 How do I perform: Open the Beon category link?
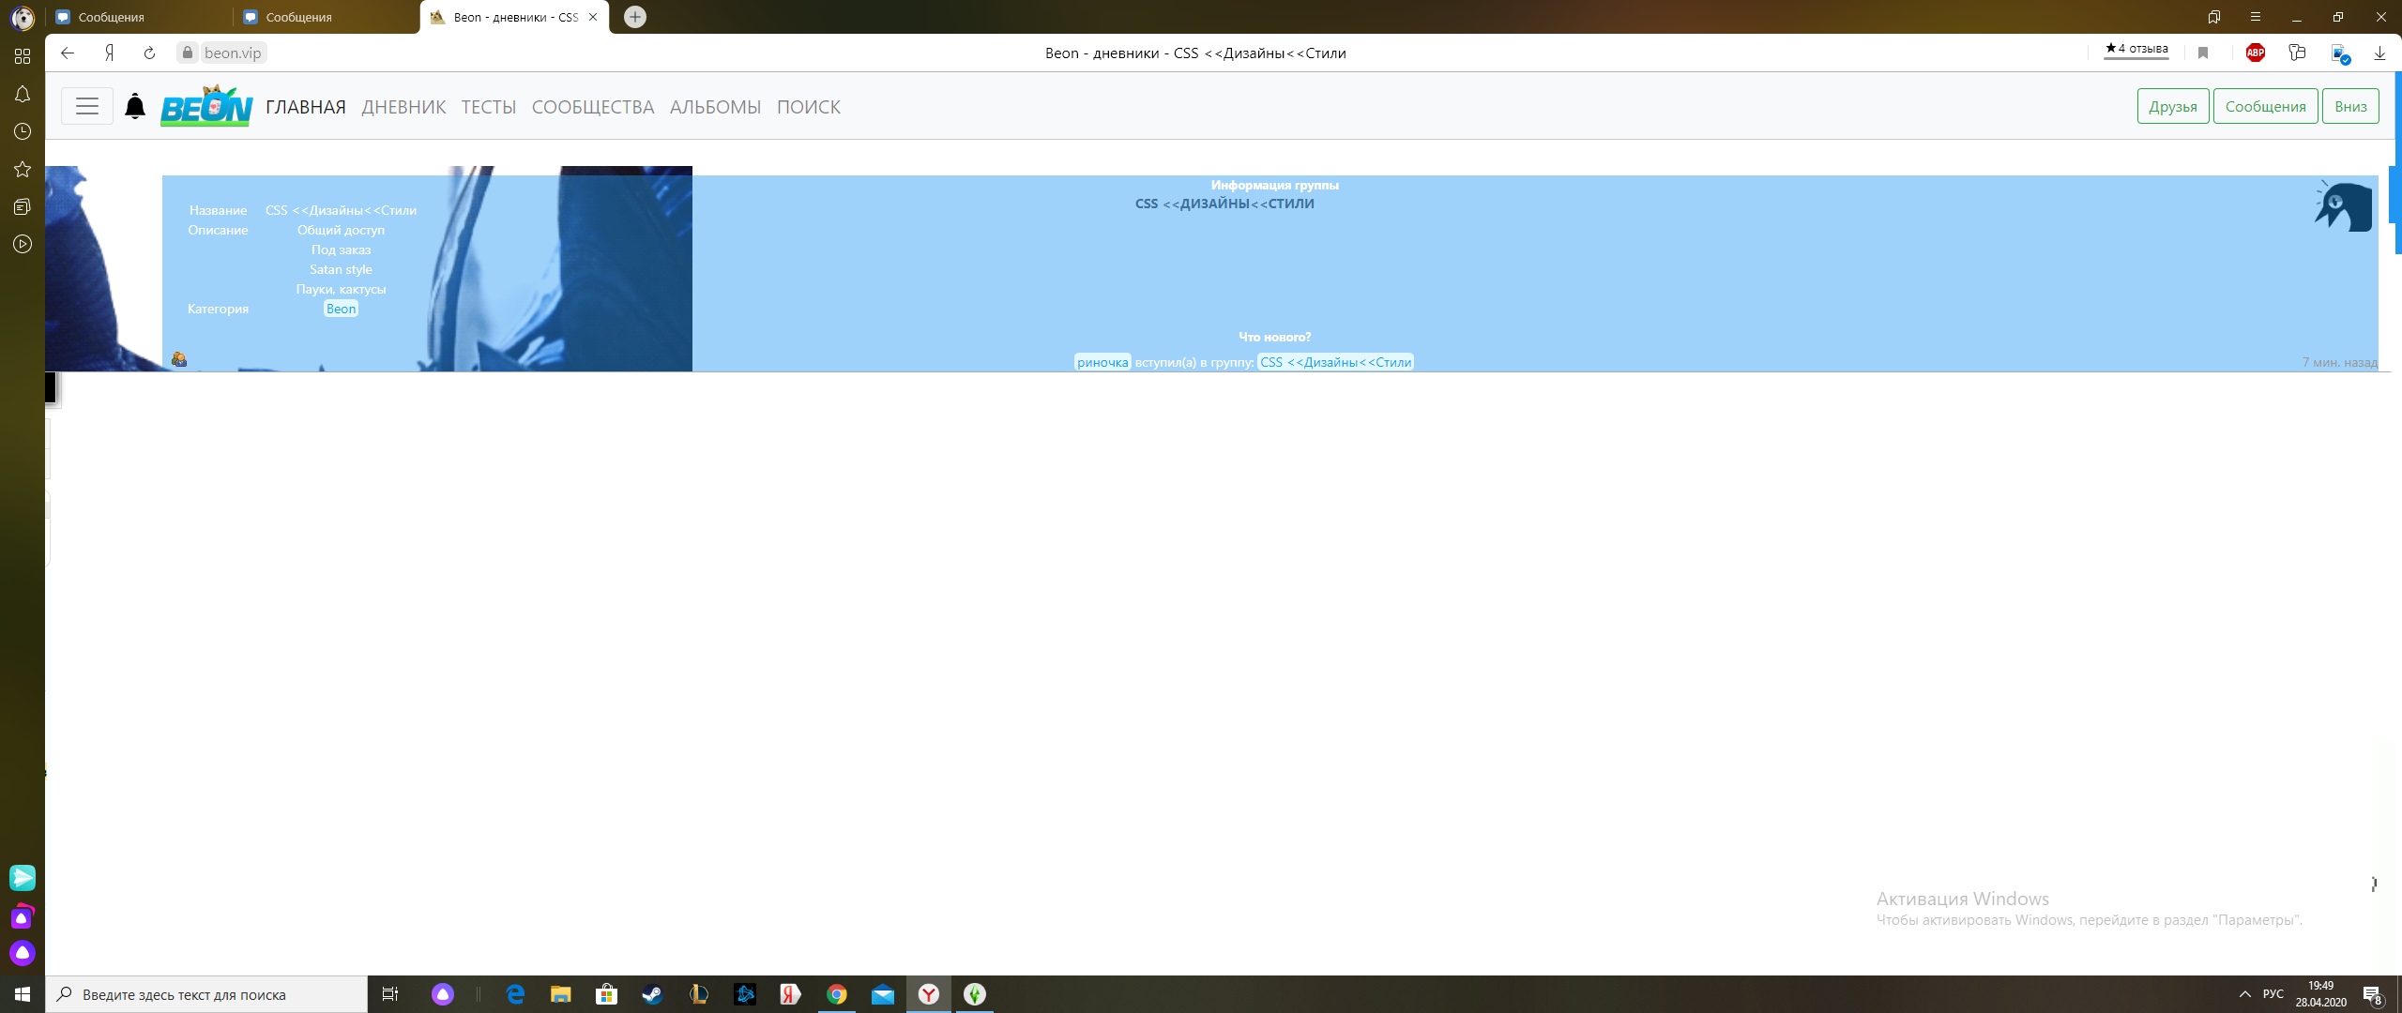(x=341, y=309)
